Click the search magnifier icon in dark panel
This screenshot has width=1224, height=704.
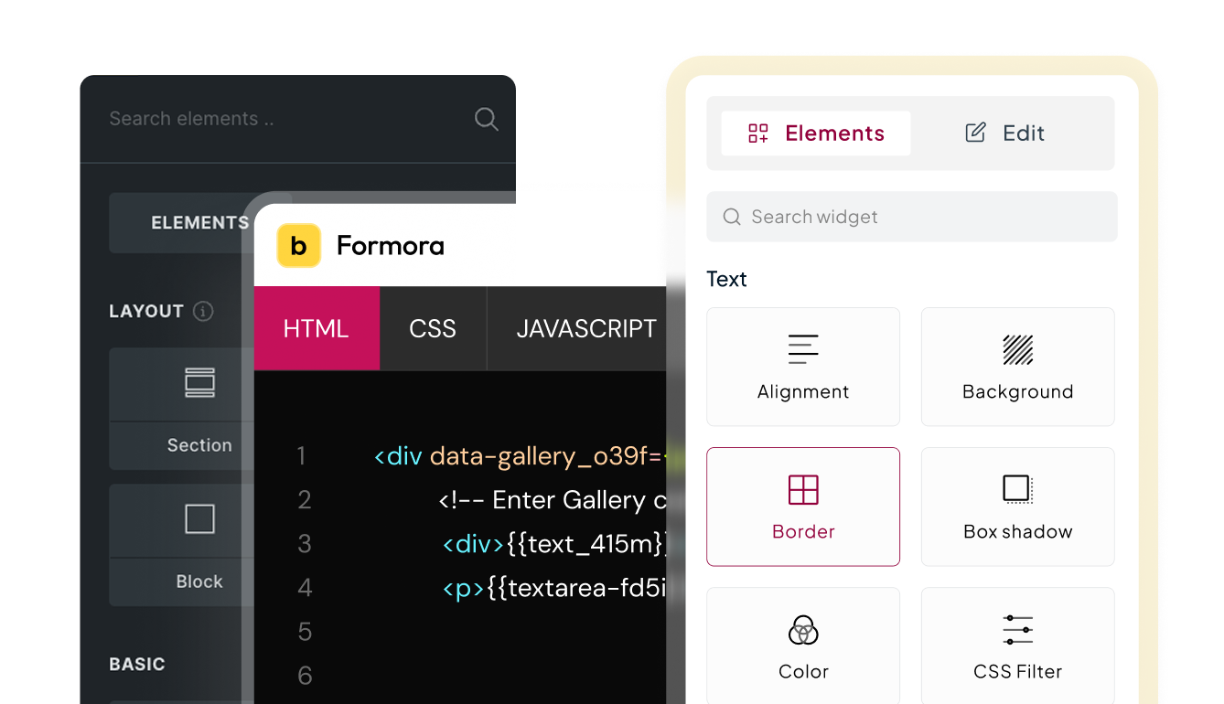[486, 119]
